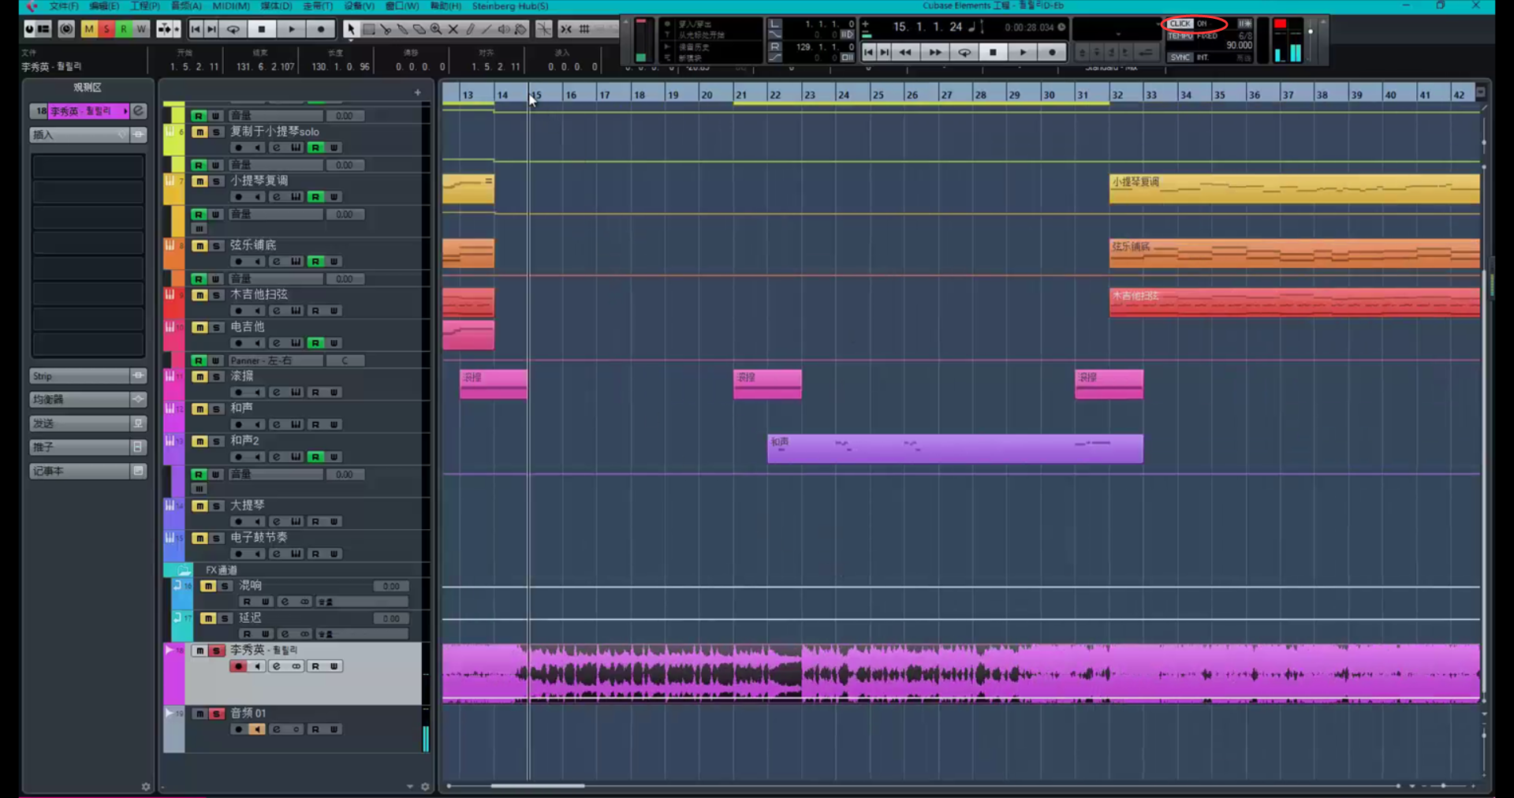Select the Color paint bucket tool
Viewport: 1514px width, 798px height.
(x=520, y=29)
